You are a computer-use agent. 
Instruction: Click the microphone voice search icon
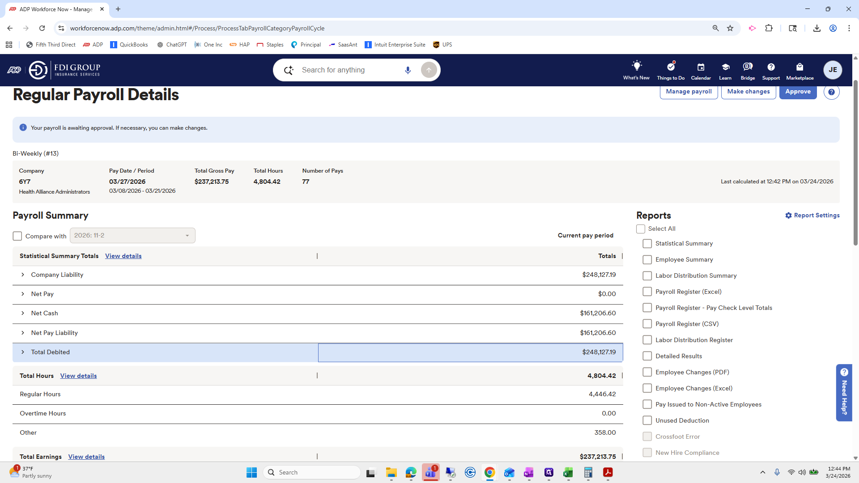point(408,70)
